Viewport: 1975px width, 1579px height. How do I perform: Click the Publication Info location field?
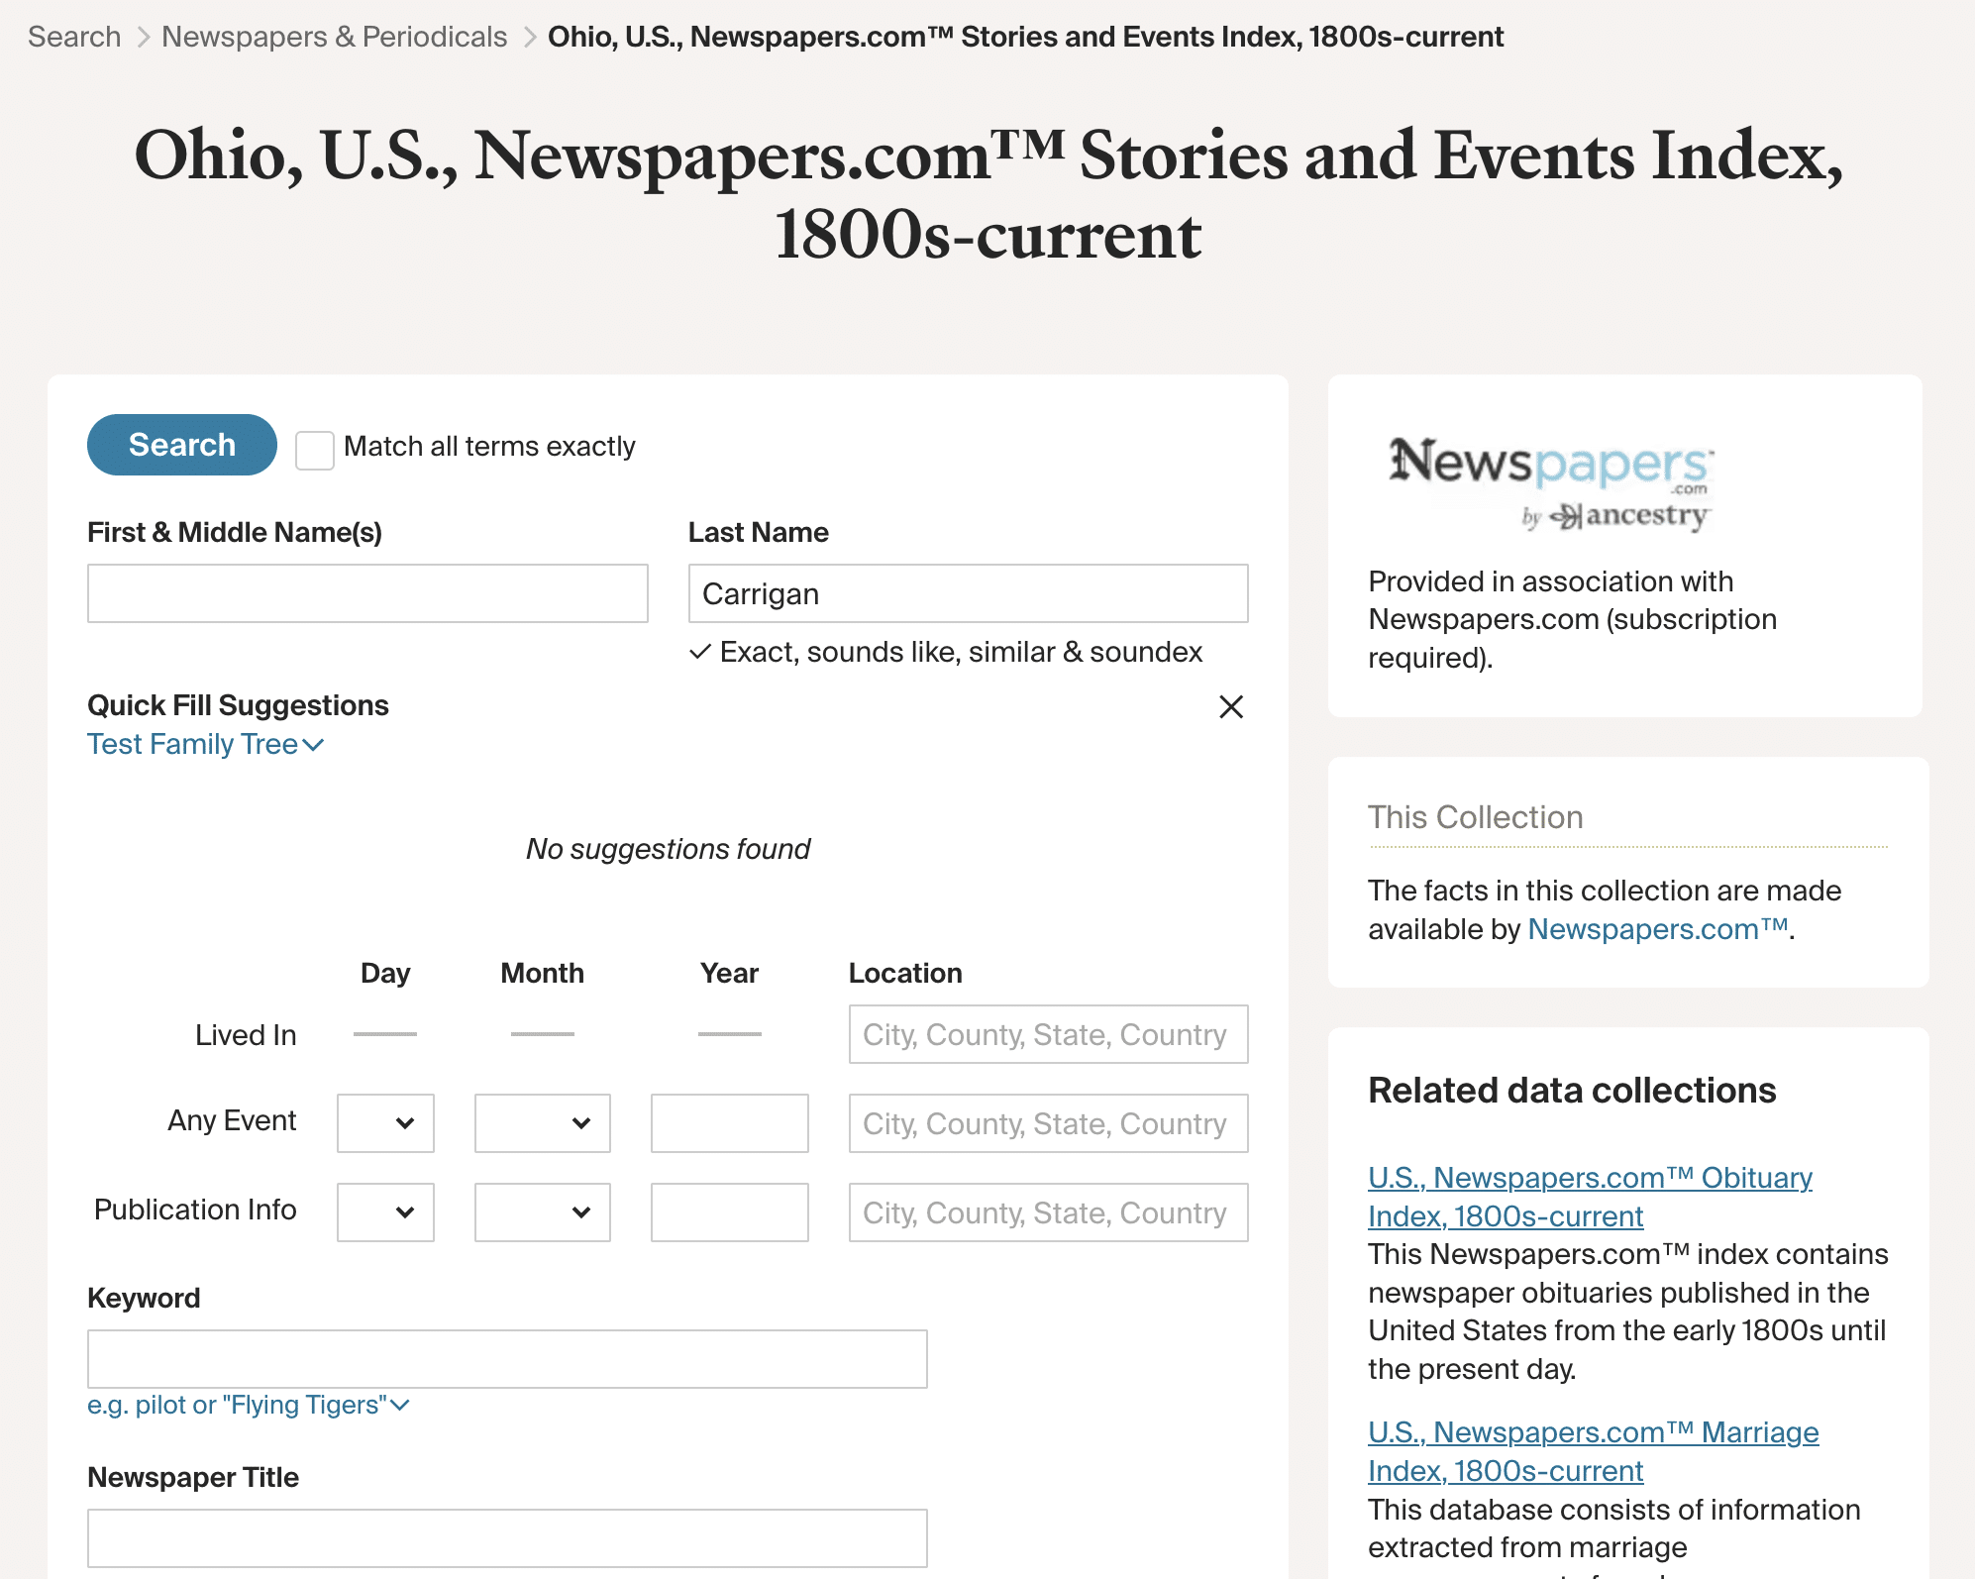click(x=1048, y=1212)
